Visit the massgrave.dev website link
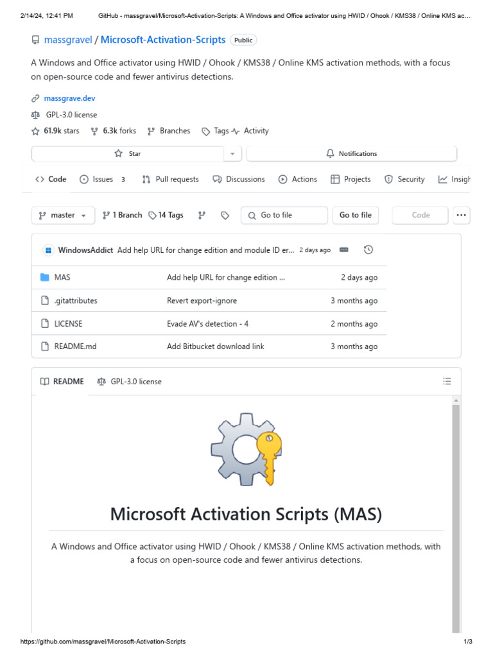Viewport: 493px width, 657px height. coord(69,98)
